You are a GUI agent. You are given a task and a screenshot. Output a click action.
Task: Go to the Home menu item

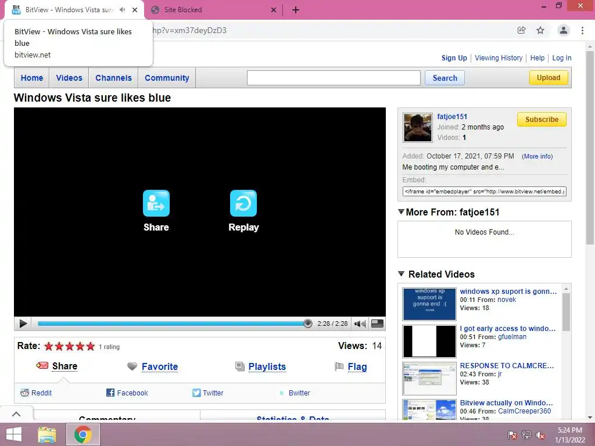pyautogui.click(x=32, y=78)
